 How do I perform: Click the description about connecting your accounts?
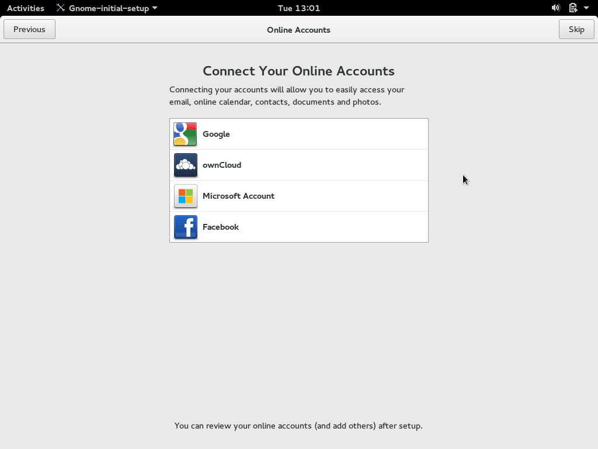287,96
